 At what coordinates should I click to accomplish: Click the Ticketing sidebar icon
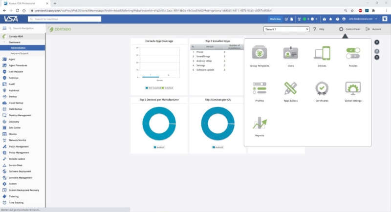pos(4,196)
